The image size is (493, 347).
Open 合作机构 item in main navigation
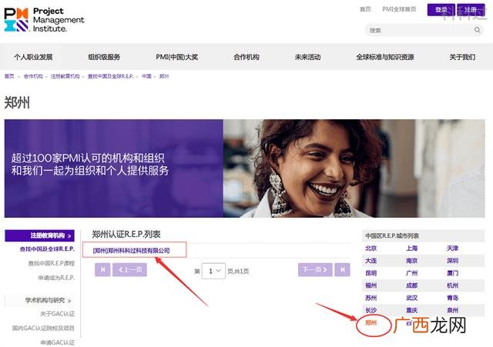pyautogui.click(x=246, y=57)
